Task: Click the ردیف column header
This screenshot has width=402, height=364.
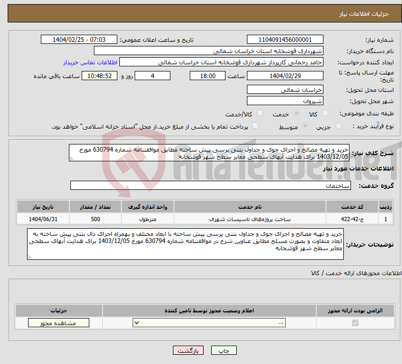Action: [x=386, y=207]
